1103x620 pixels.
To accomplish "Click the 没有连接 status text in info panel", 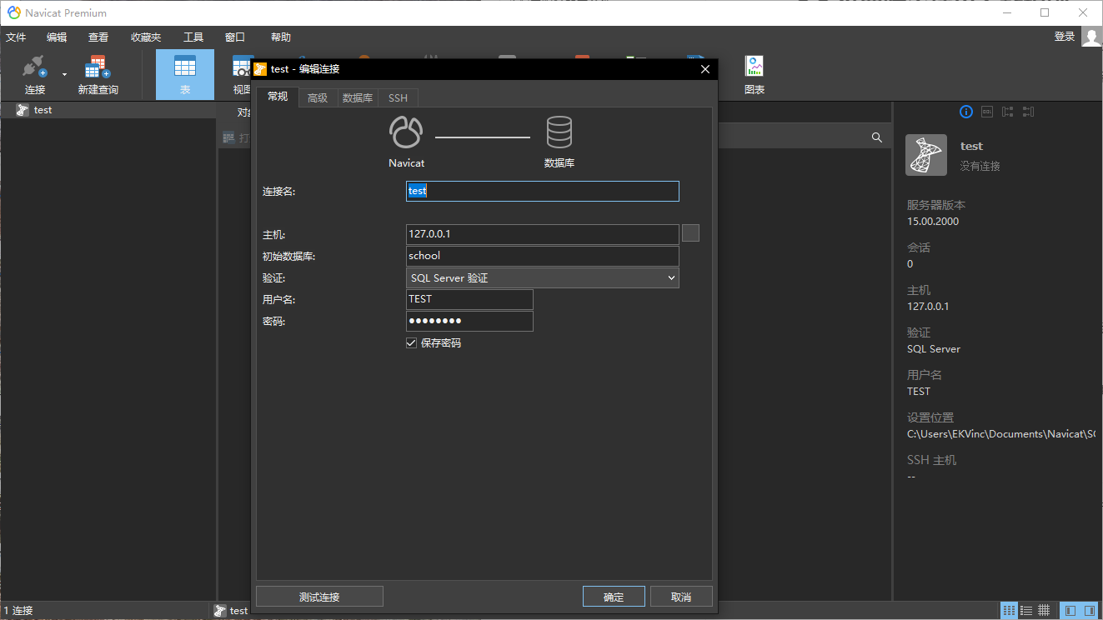I will point(980,167).
